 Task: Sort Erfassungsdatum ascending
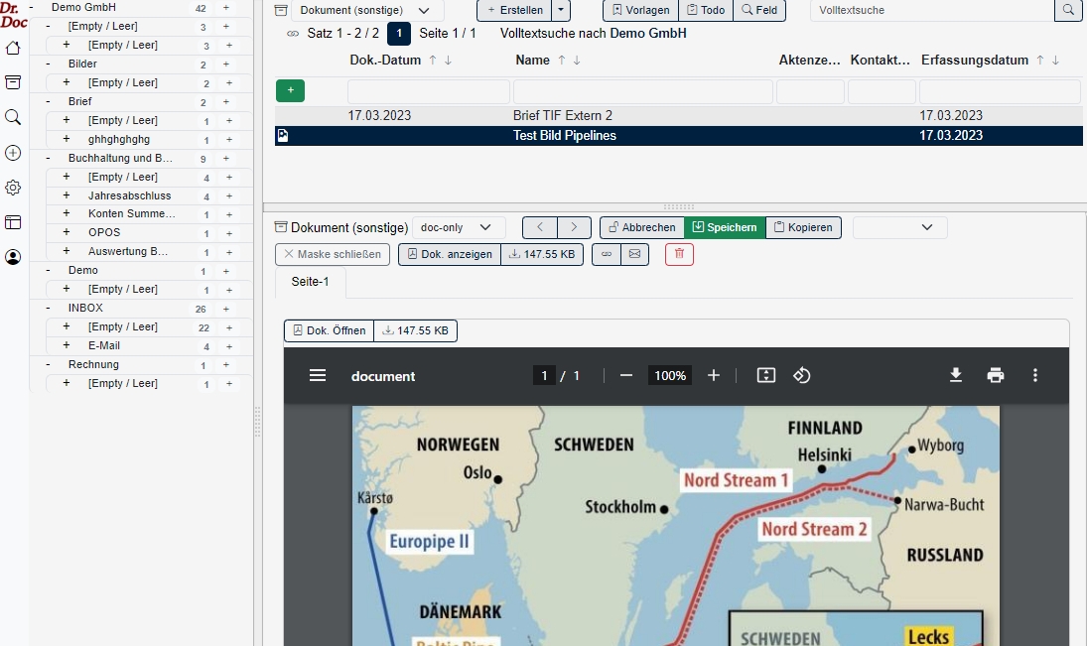coord(1040,61)
